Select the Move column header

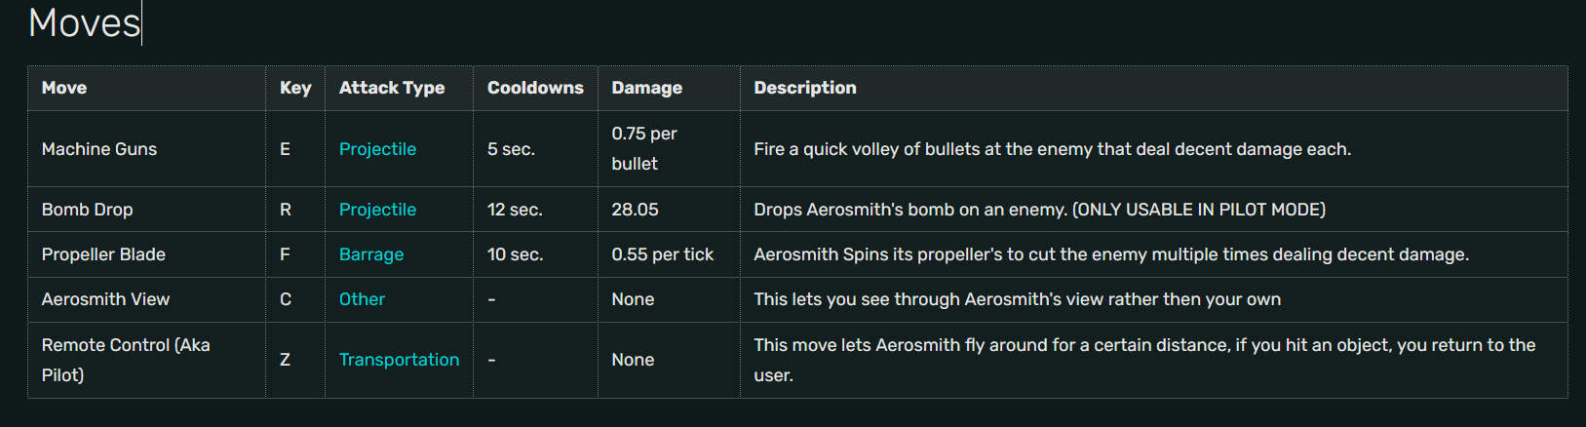(x=64, y=88)
